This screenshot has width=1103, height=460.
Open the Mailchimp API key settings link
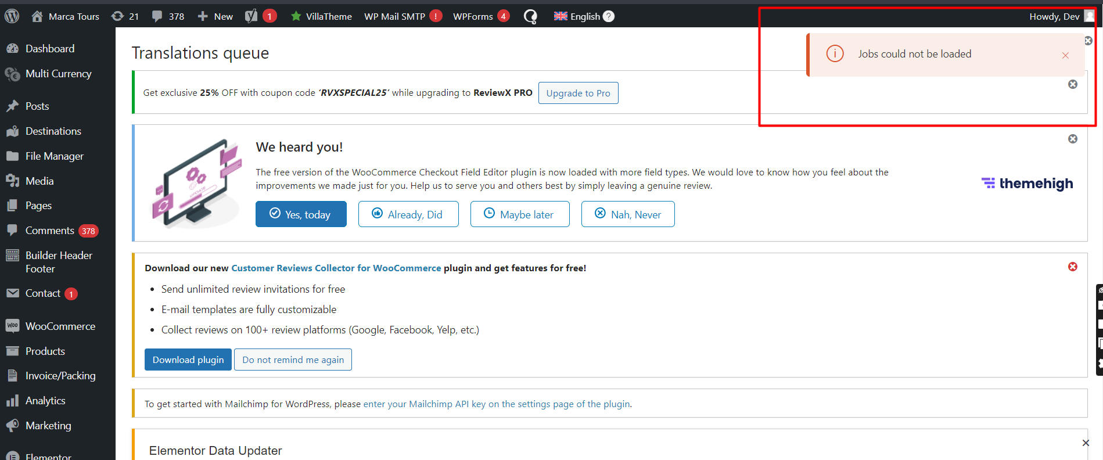pyautogui.click(x=497, y=404)
